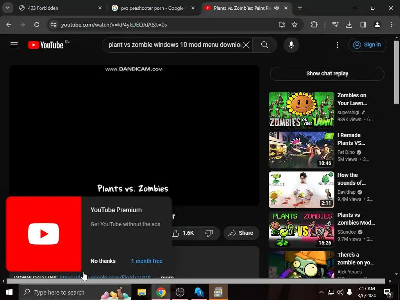Image resolution: width=400 pixels, height=300 pixels.
Task: Click the video player area
Action: coord(134,135)
